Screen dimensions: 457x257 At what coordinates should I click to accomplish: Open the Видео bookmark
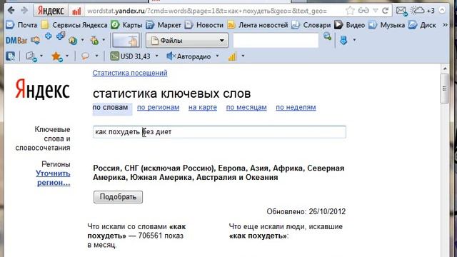[x=349, y=25]
